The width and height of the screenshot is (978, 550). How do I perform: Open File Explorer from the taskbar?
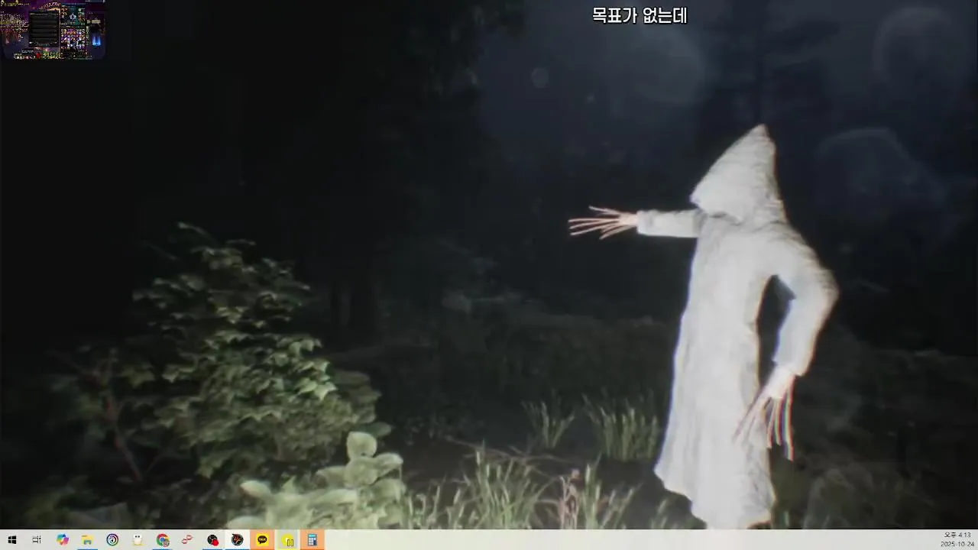pos(87,540)
